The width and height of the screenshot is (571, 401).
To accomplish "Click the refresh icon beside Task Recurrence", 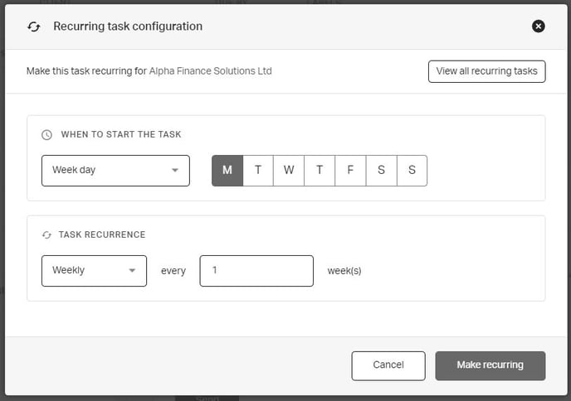I will point(46,235).
